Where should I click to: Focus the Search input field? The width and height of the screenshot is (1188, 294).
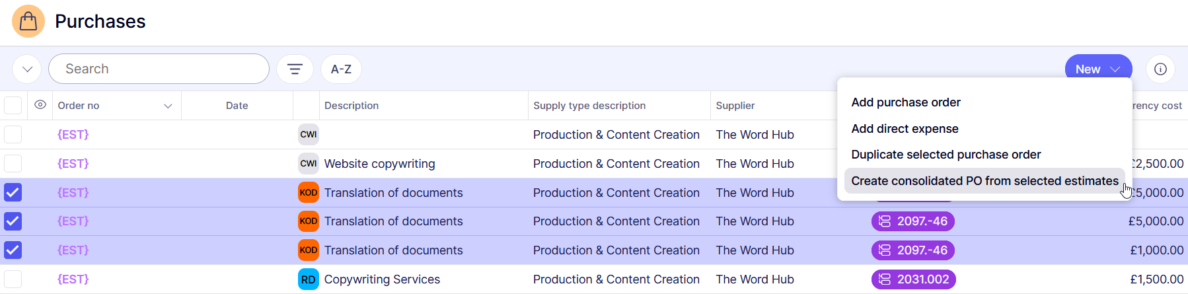tap(159, 69)
